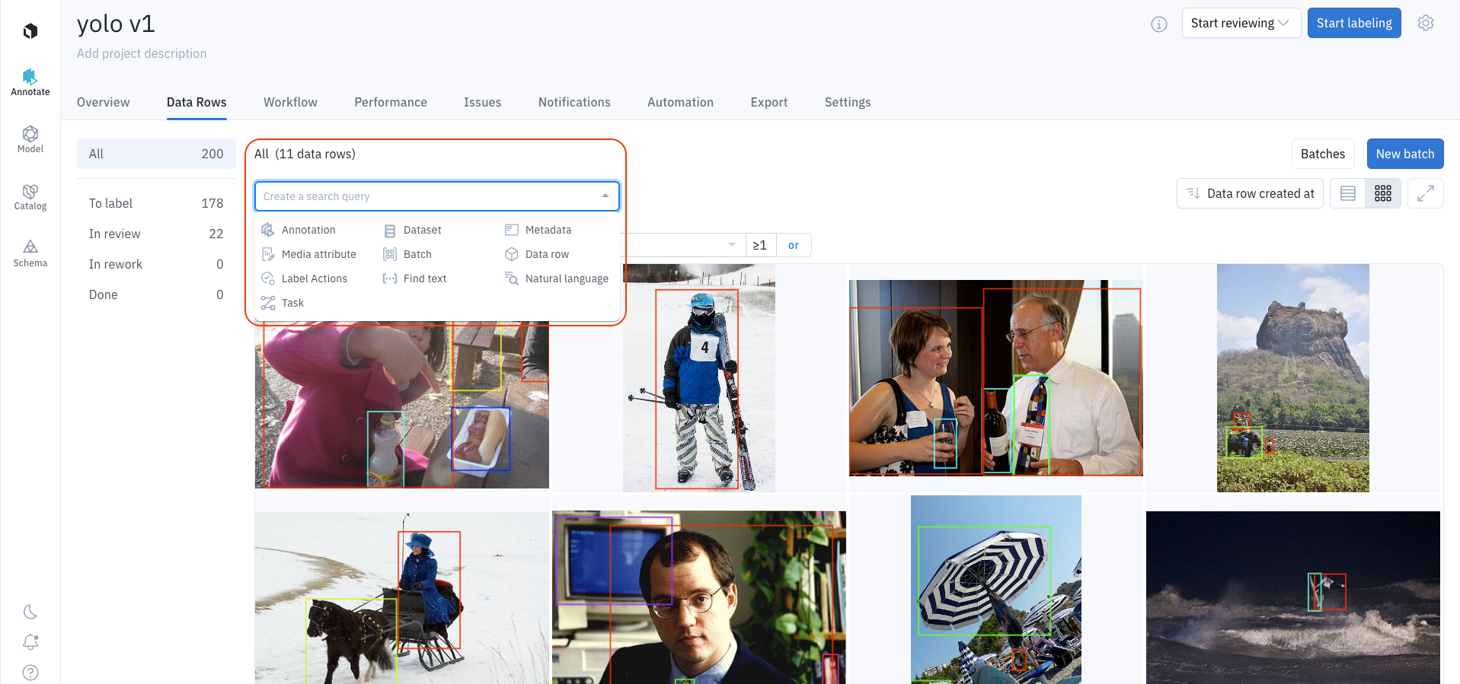The height and width of the screenshot is (684, 1460).
Task: Click the 'or' filter operator button
Action: click(x=794, y=245)
